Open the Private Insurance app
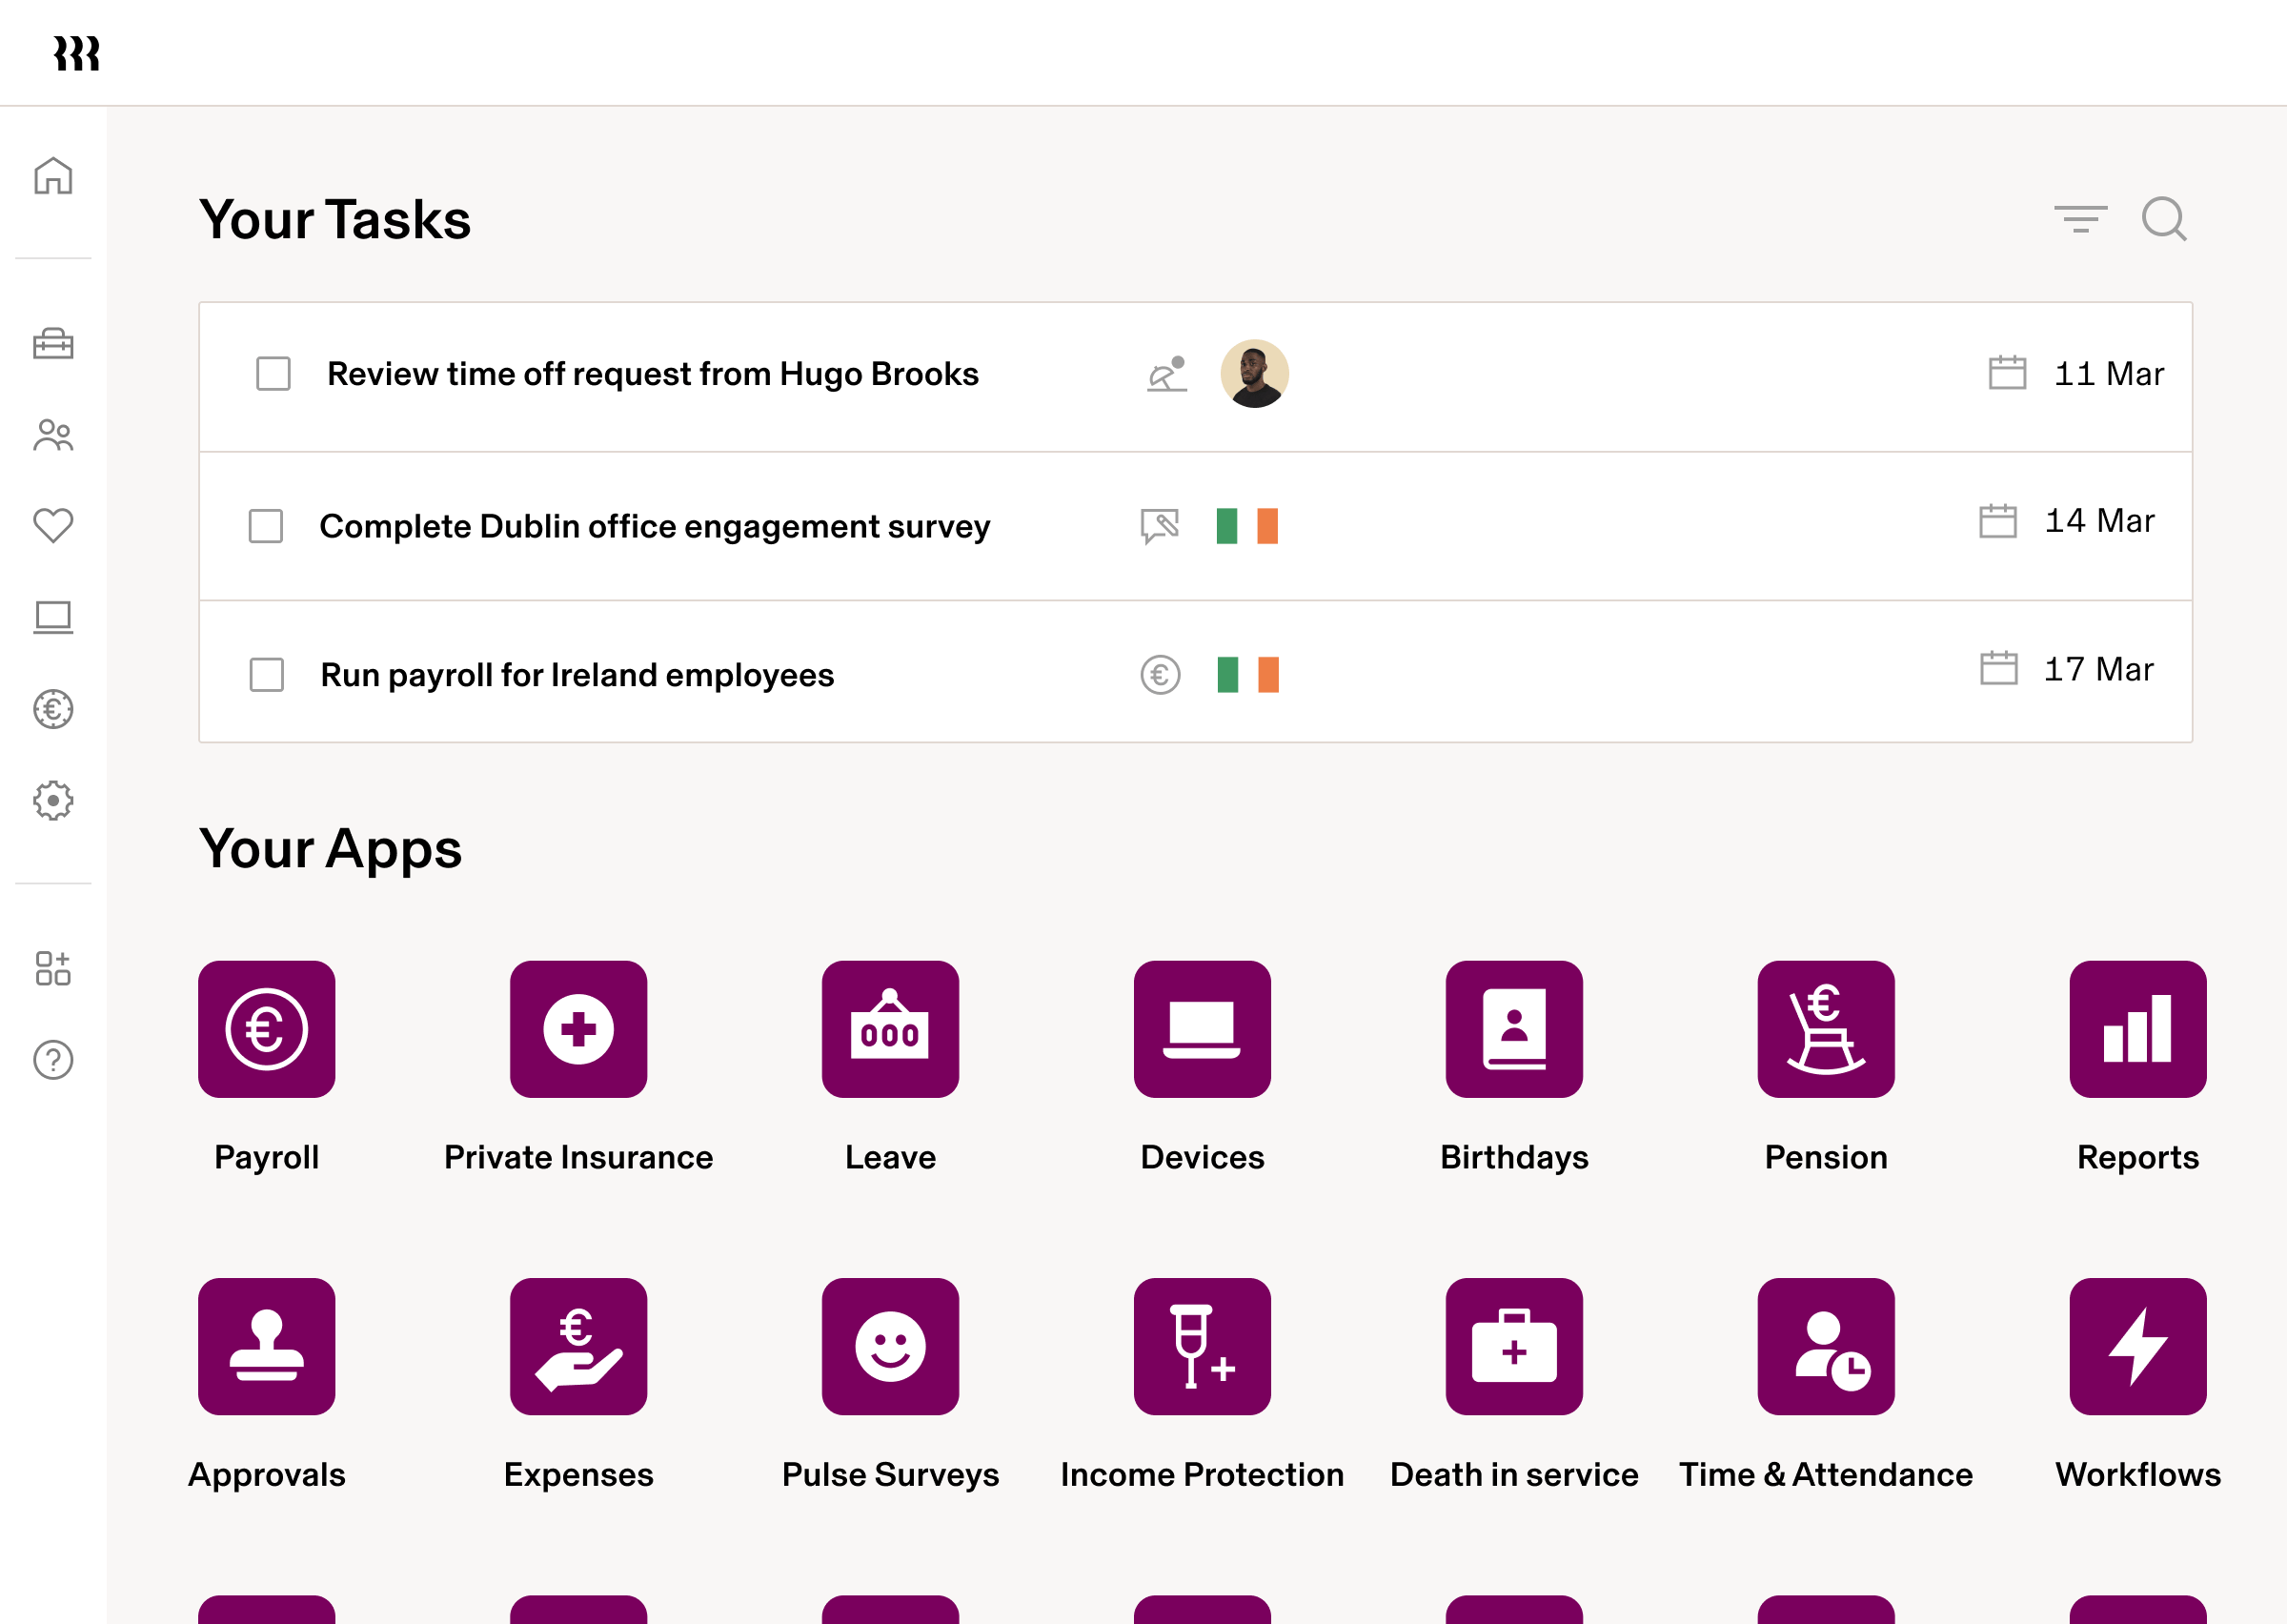 point(577,1030)
